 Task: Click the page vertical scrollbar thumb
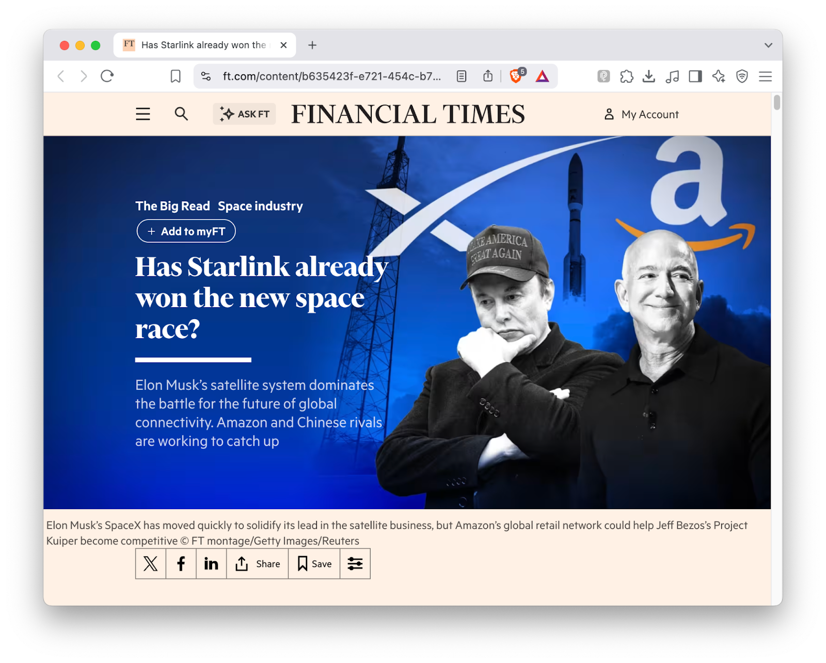coord(777,102)
